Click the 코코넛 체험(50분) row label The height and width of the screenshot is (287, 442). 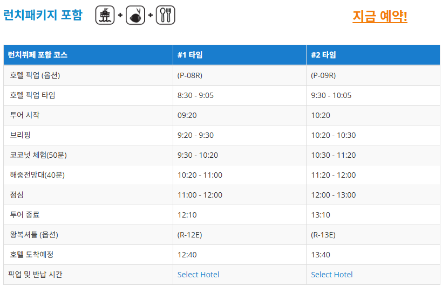click(38, 155)
